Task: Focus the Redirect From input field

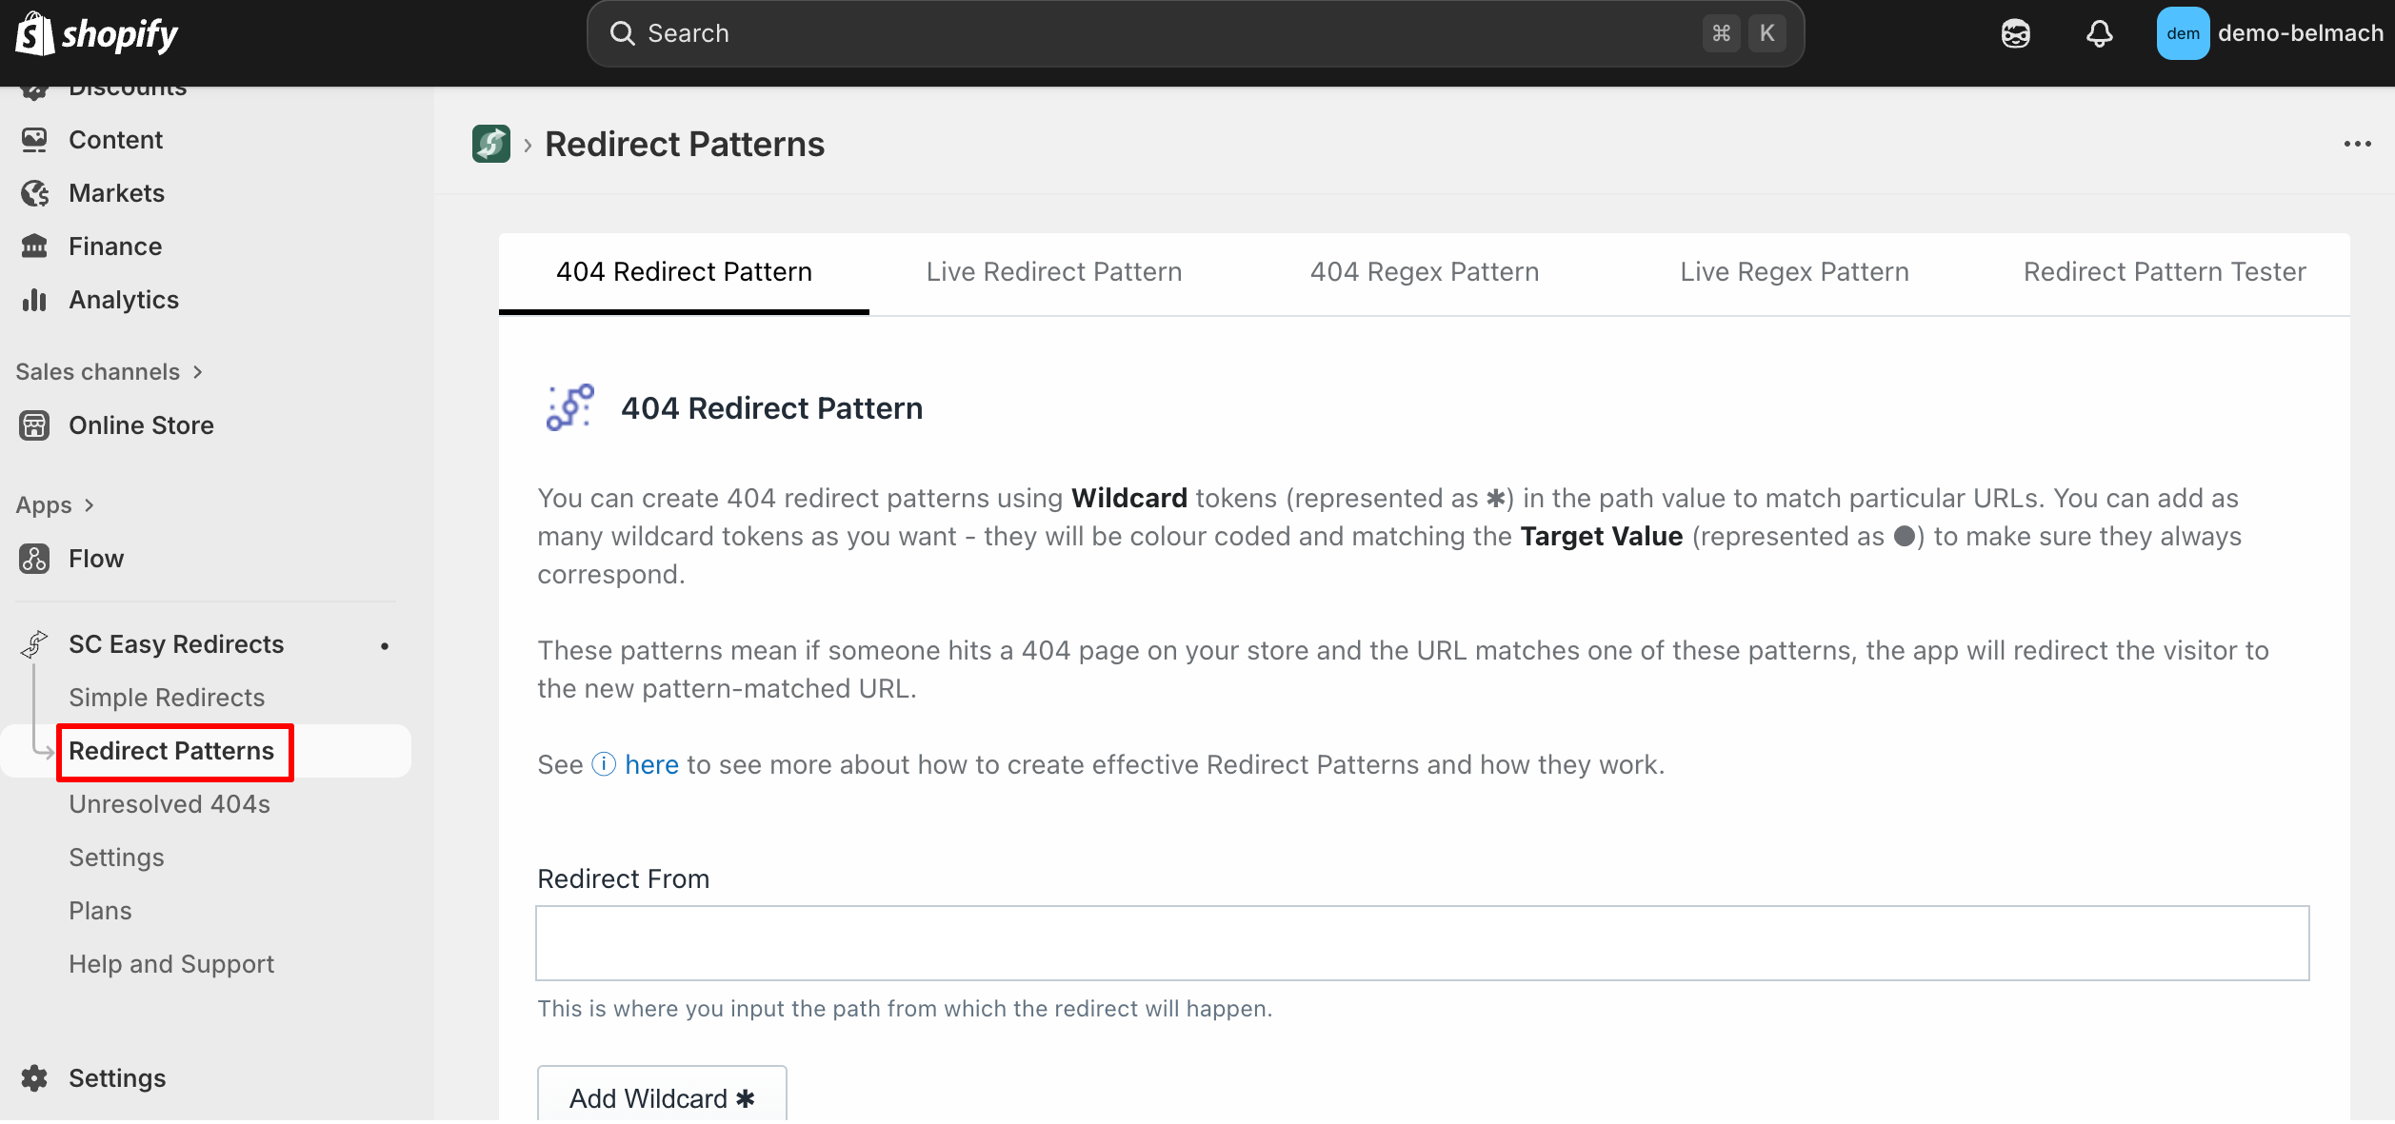Action: point(1422,943)
